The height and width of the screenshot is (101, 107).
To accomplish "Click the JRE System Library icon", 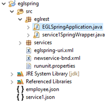I will pos(20,74).
